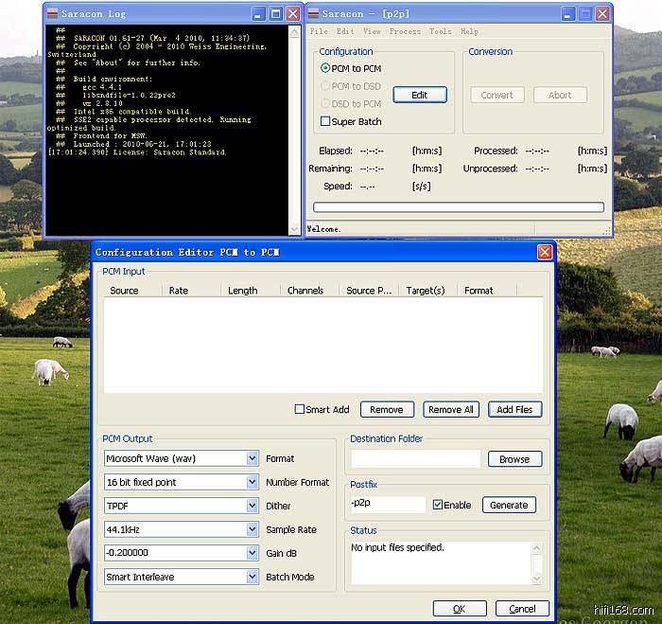Uncheck the Postfix Enable checkbox

tap(437, 505)
